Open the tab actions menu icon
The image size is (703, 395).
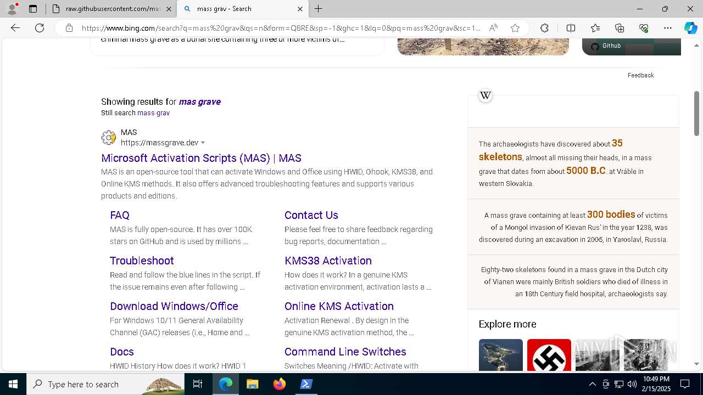[33, 9]
